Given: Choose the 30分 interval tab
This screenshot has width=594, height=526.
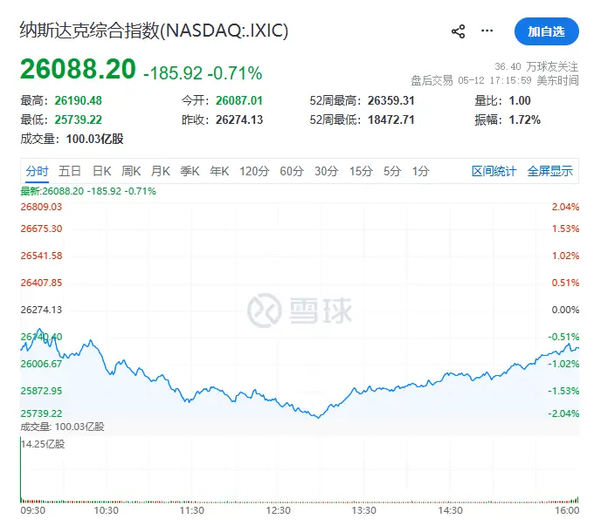Looking at the screenshot, I should [x=326, y=171].
